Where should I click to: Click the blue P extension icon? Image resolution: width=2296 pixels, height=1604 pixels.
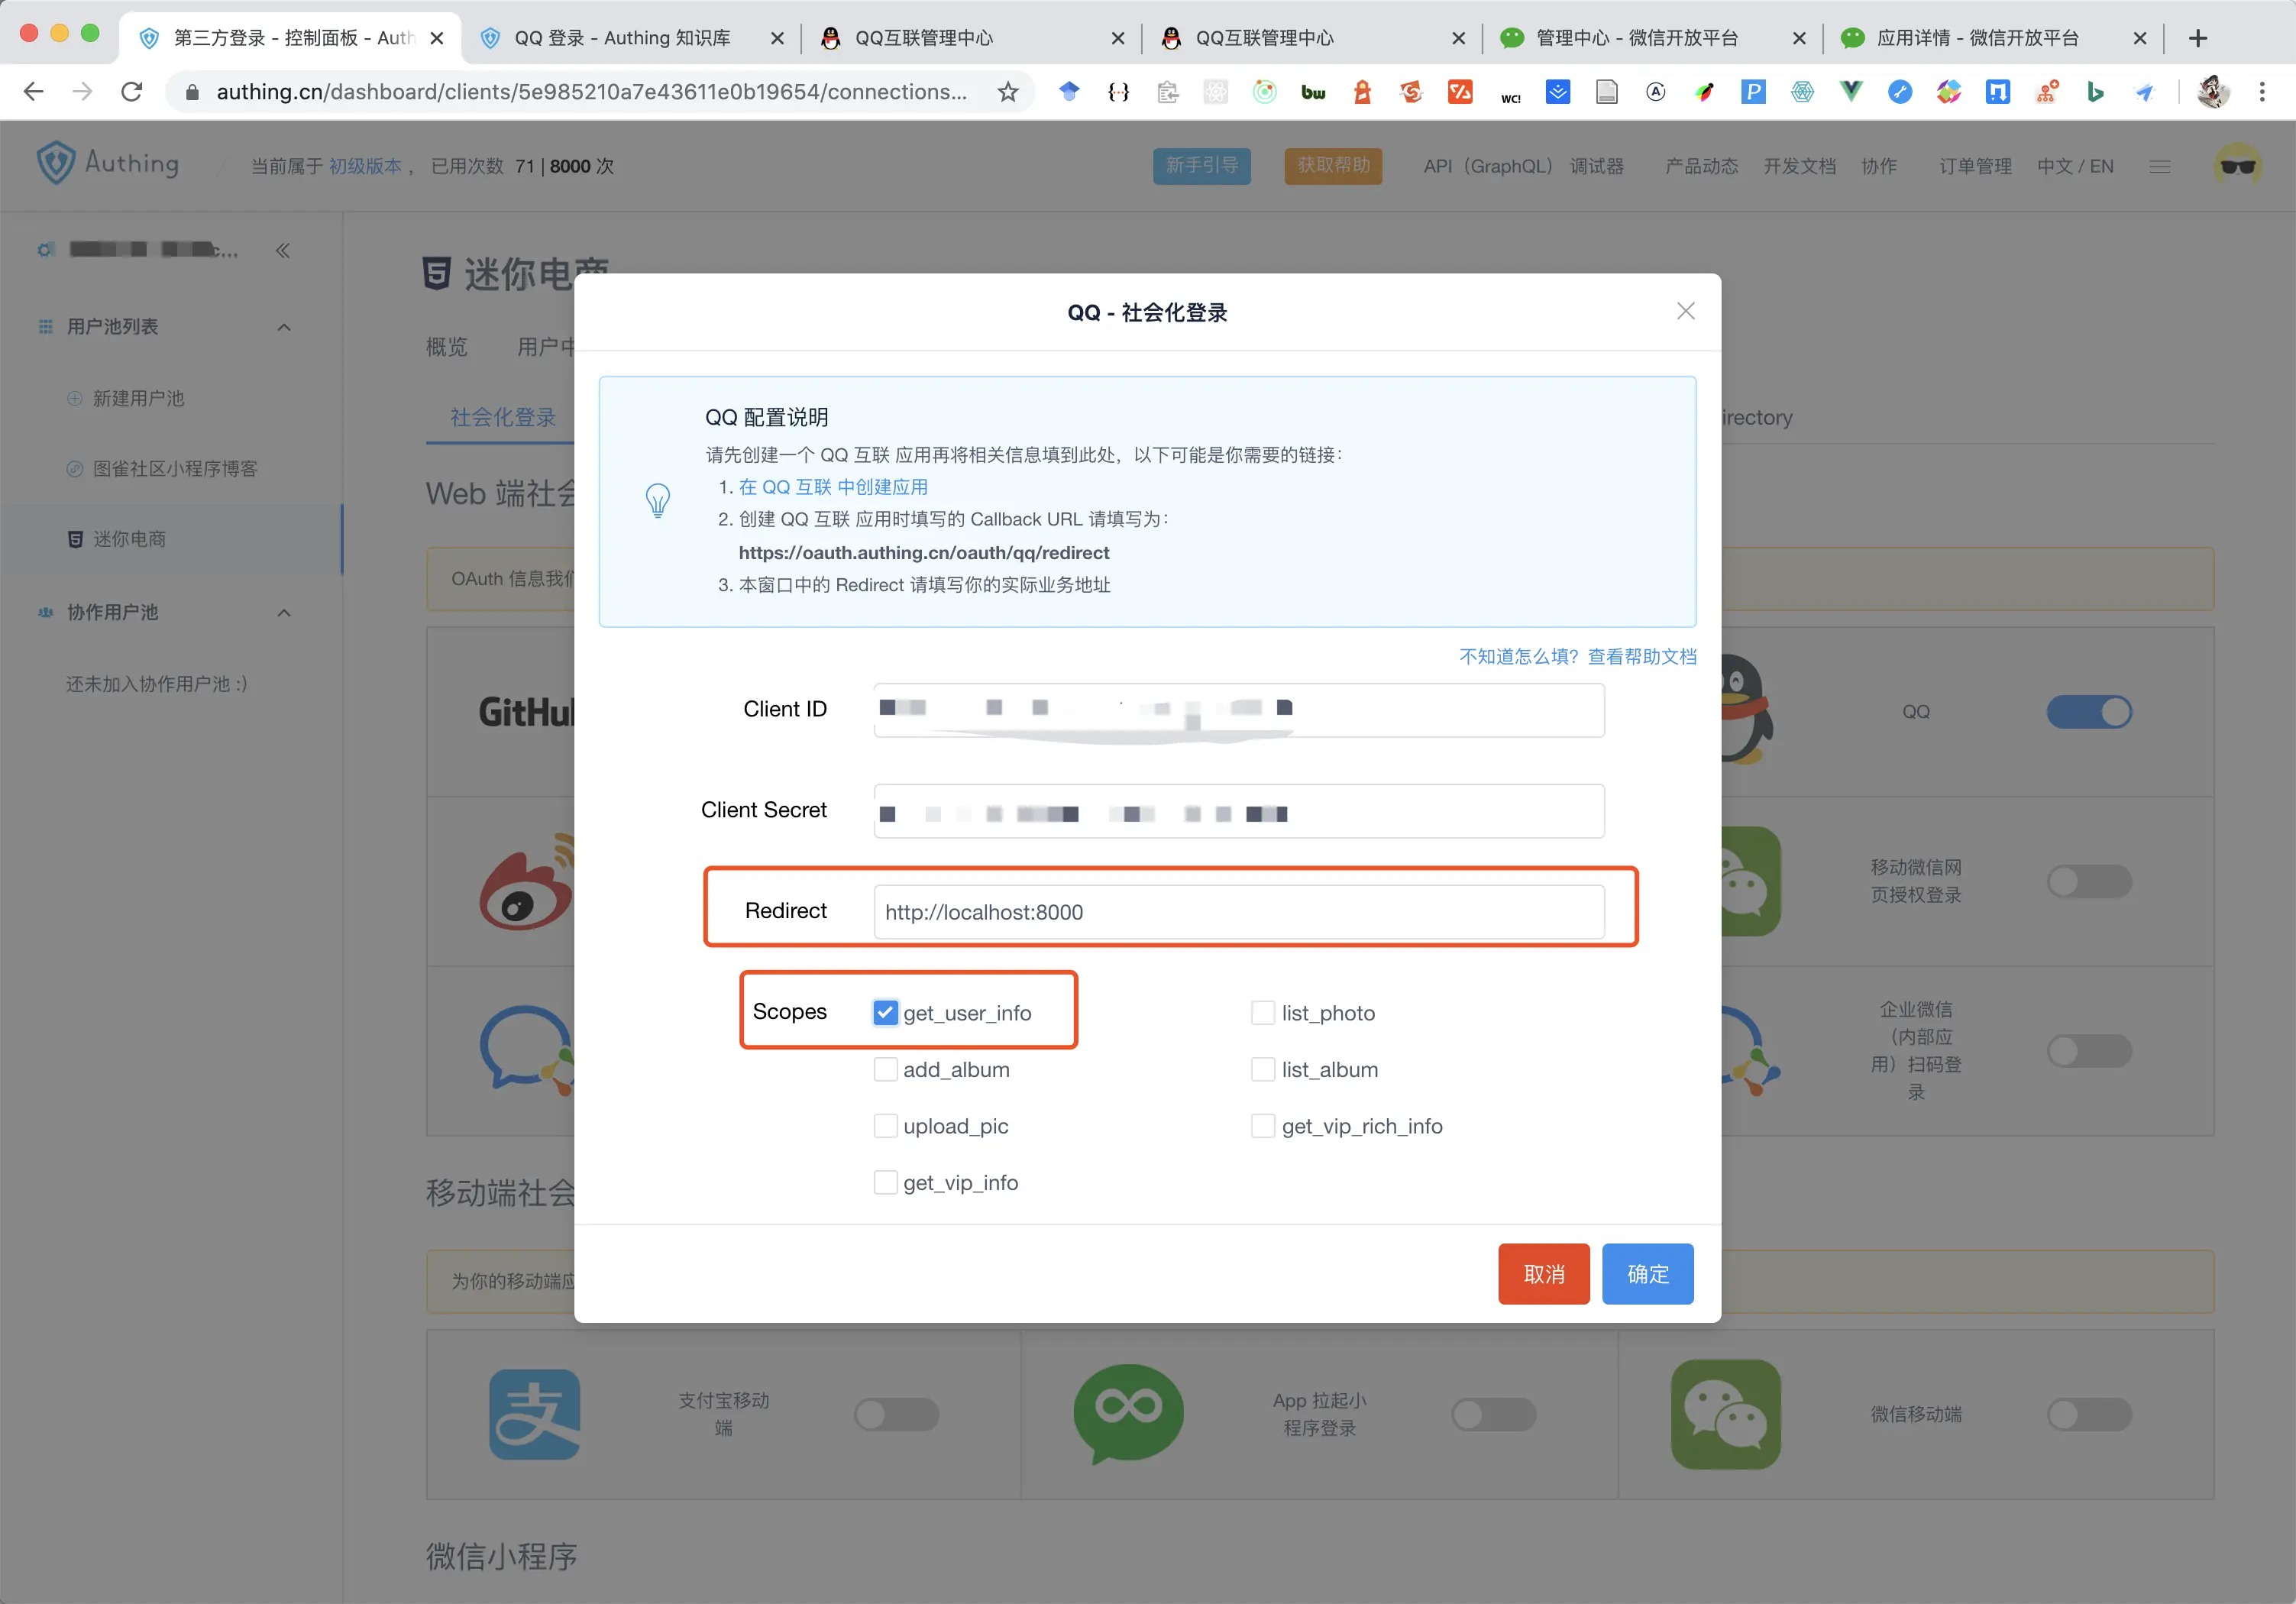(1753, 92)
